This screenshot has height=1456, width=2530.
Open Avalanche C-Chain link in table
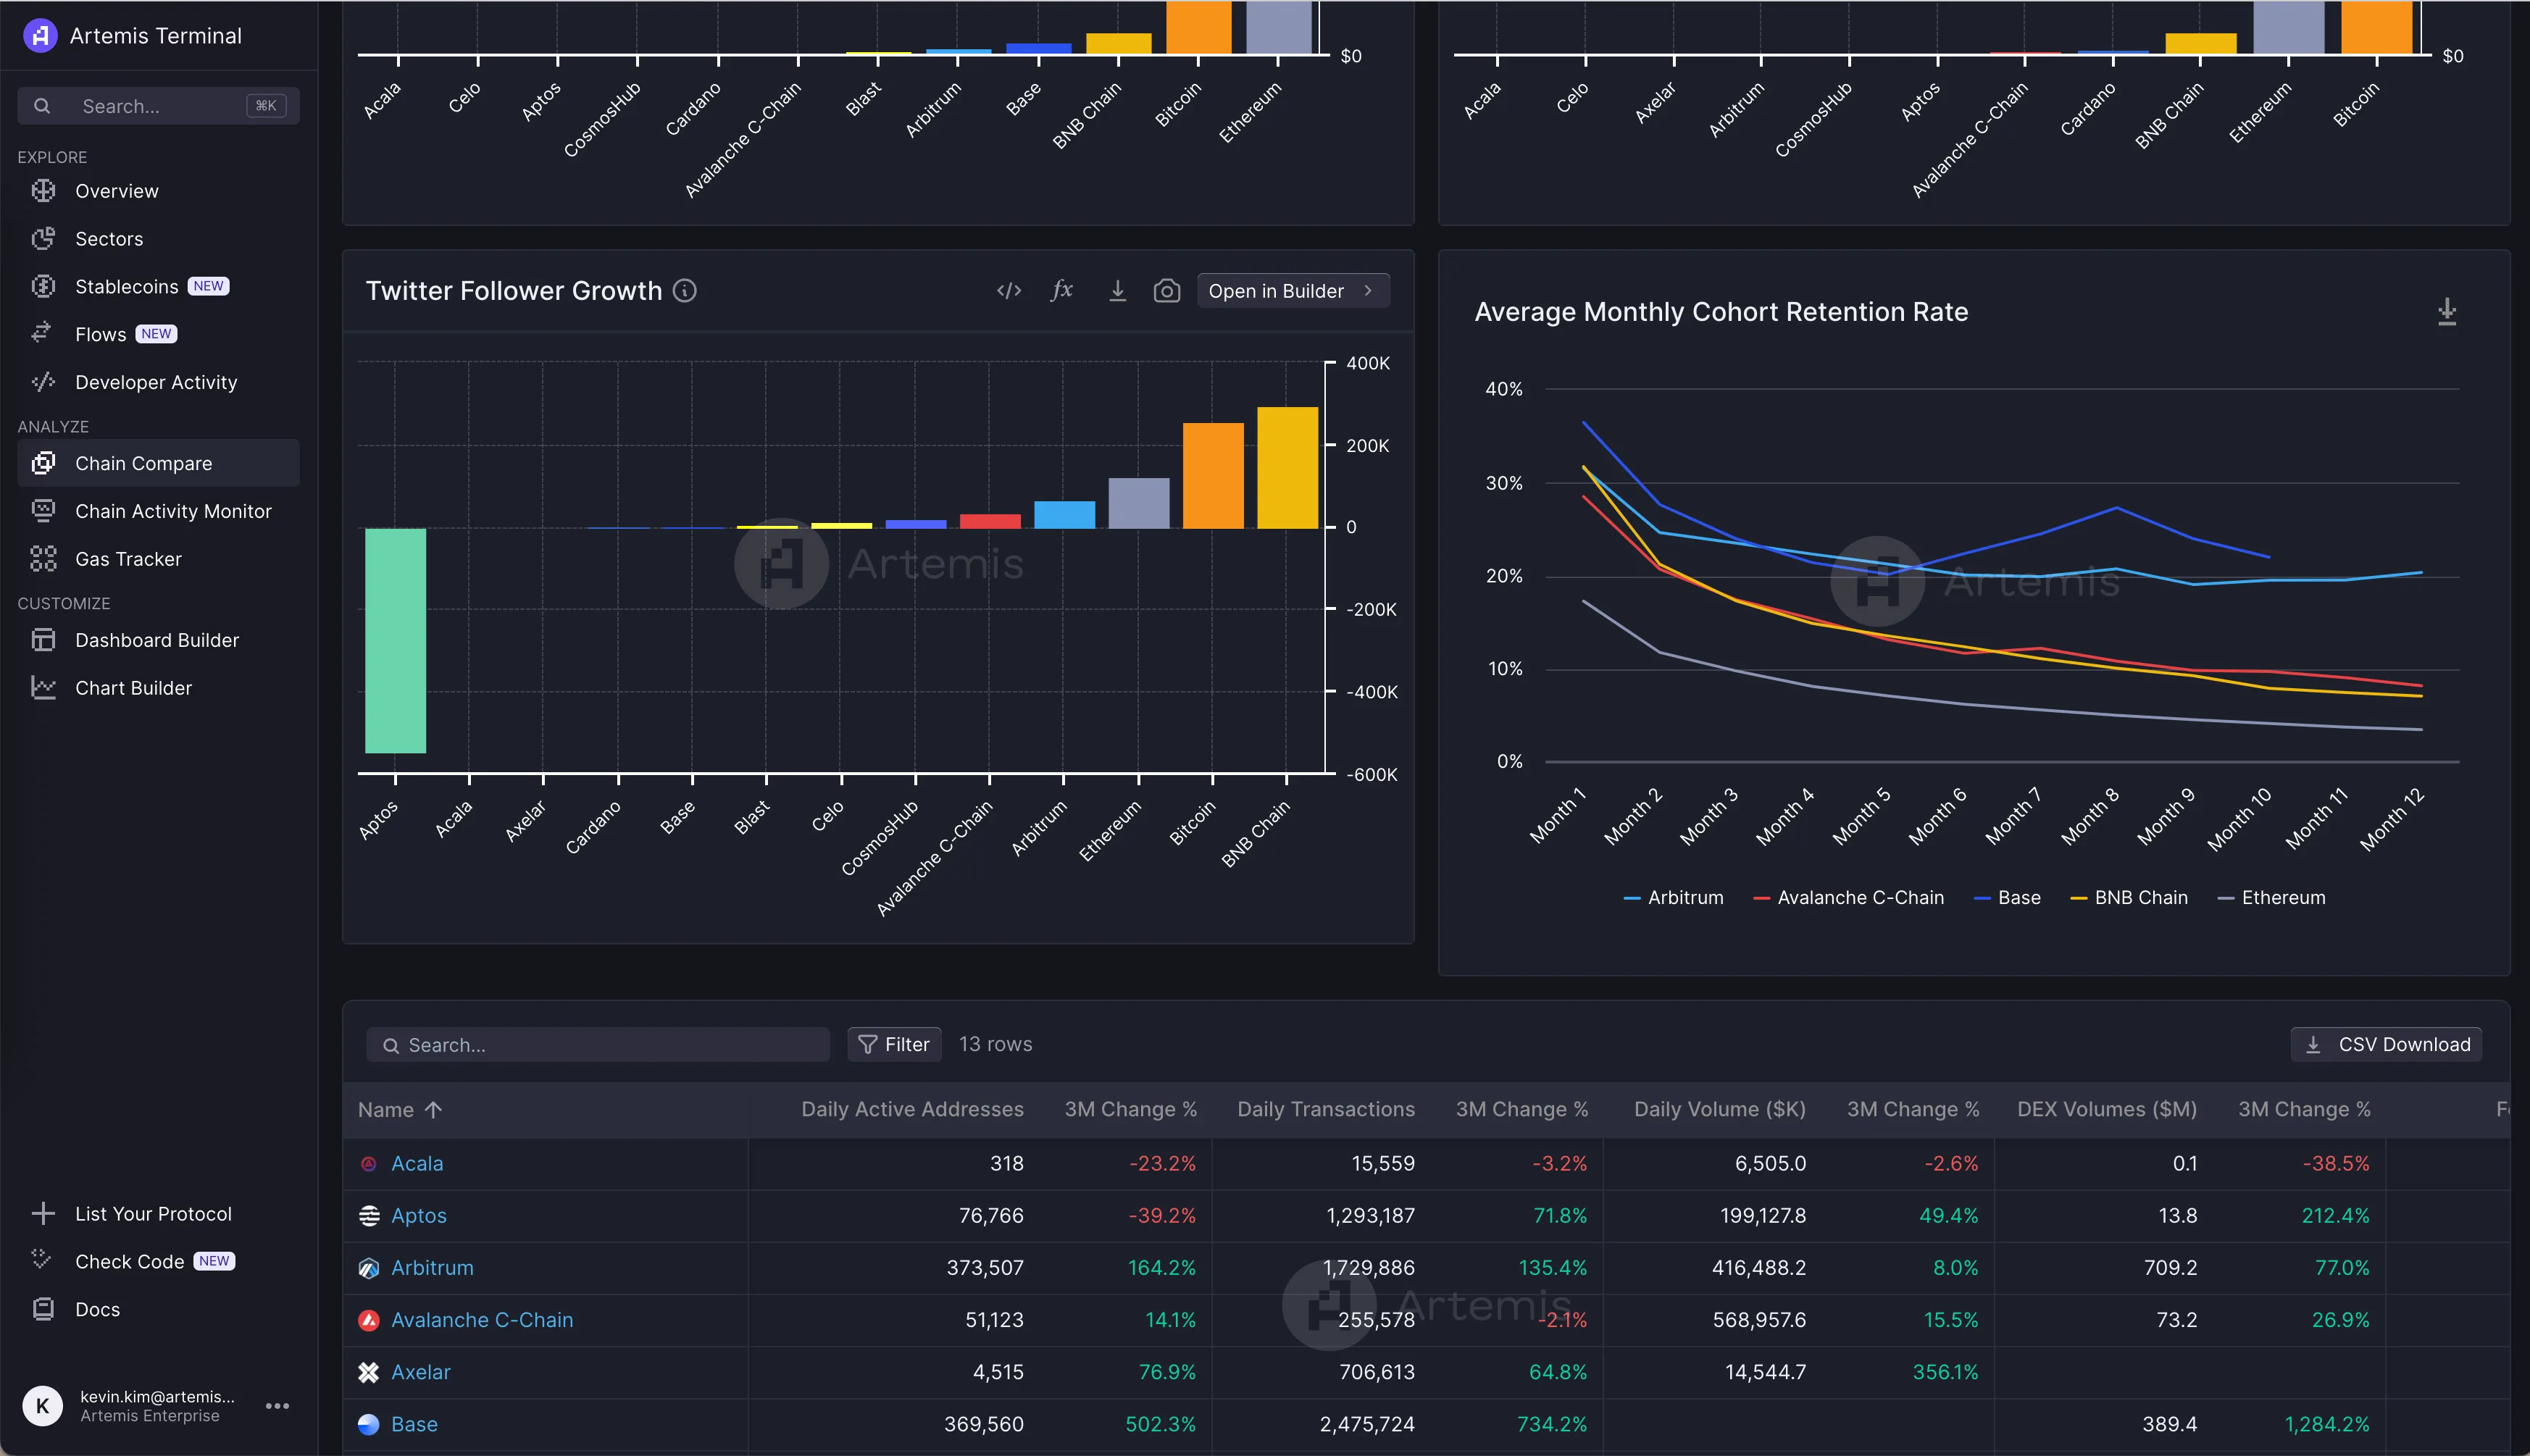482,1320
